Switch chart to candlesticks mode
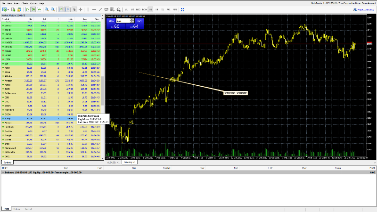Screen dimensions: 377x212 pos(33,9)
